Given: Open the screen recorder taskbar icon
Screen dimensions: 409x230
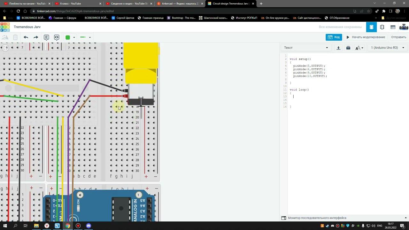Looking at the screenshot, I should coord(78,226).
